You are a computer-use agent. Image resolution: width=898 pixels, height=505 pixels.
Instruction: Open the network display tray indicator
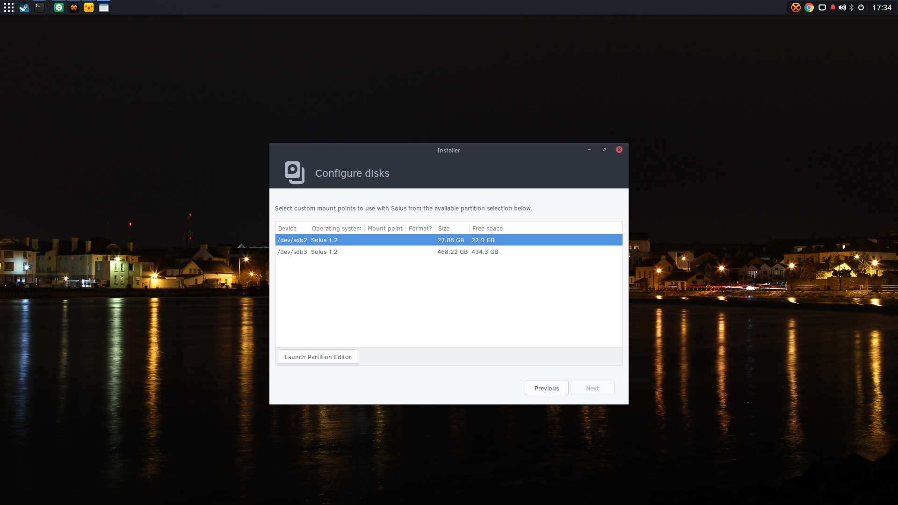(822, 7)
